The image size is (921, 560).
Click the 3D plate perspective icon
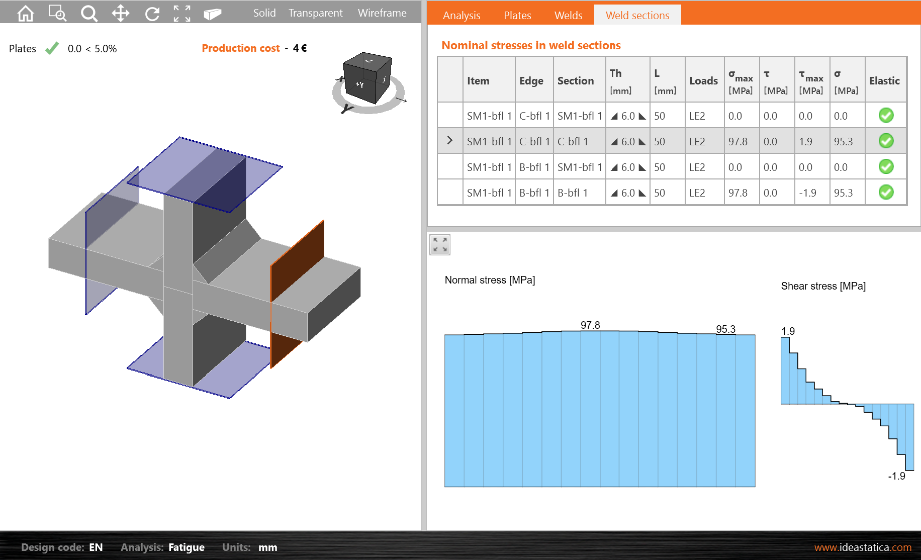click(213, 14)
